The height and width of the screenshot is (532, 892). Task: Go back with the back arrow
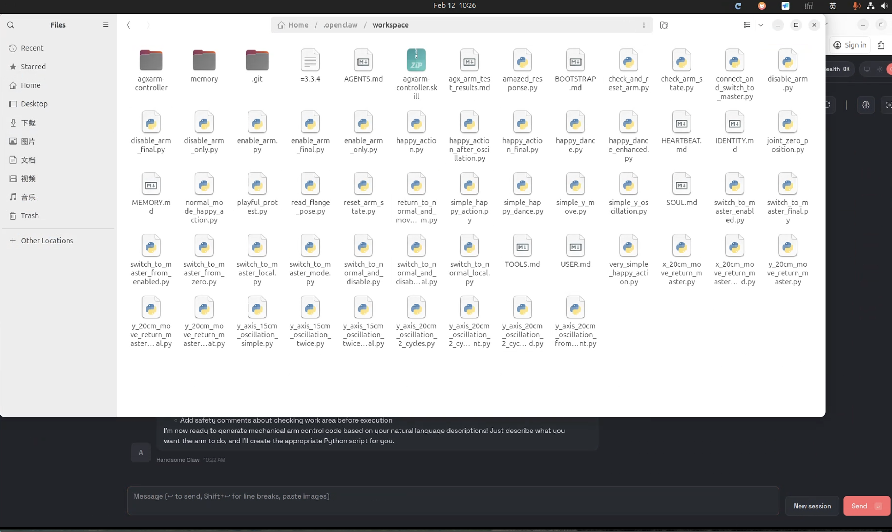pos(129,25)
